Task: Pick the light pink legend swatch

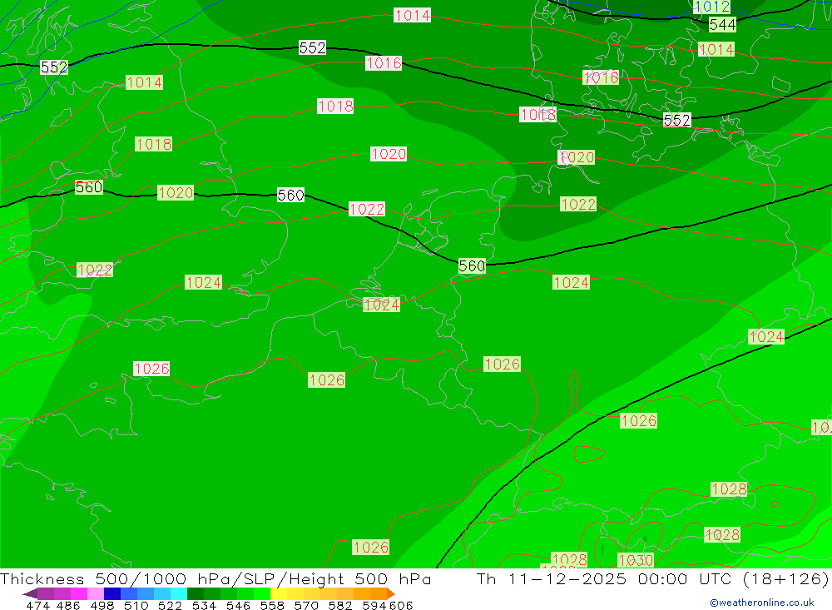Action: click(96, 593)
